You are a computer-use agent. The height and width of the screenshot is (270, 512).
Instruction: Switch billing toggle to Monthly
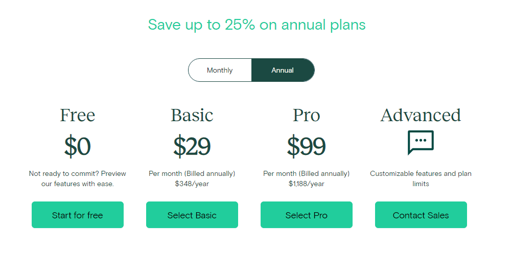(x=220, y=70)
